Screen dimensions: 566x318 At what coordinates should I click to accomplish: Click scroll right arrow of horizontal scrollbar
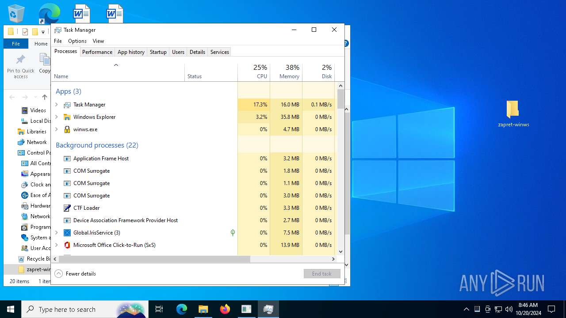click(x=333, y=259)
